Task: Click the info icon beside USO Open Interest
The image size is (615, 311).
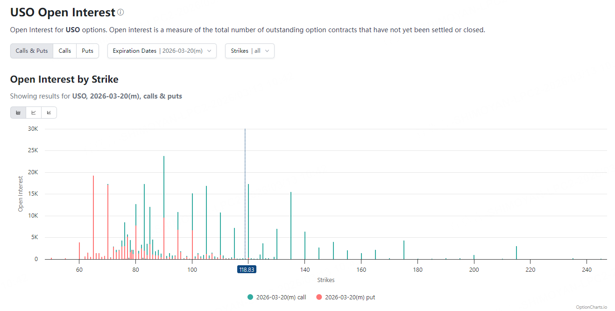Action: (x=121, y=12)
